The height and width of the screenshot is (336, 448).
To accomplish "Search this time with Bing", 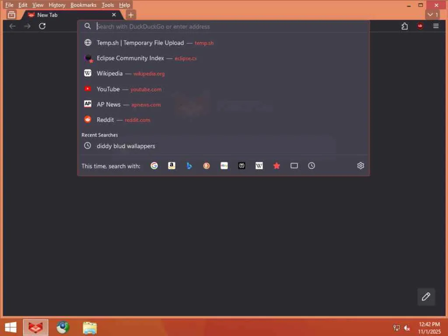I will (x=189, y=166).
